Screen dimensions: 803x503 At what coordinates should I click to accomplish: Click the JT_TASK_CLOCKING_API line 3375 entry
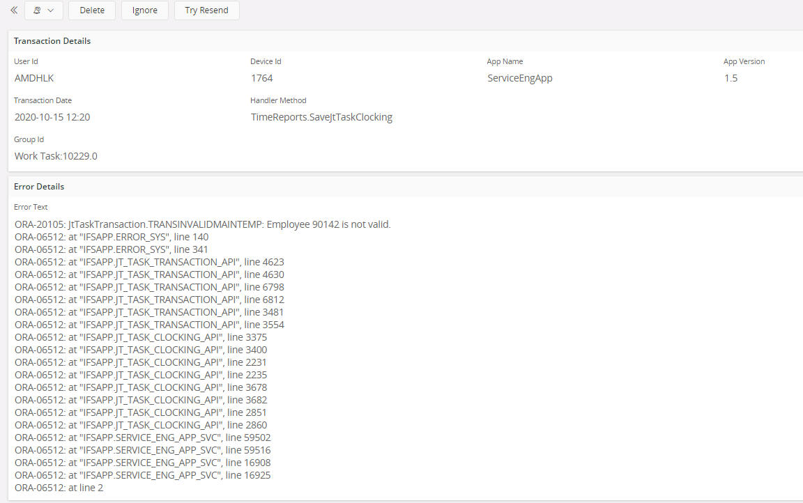pos(140,337)
